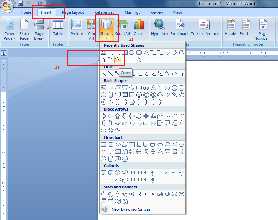Choose the Pentagon block arrow shape
This screenshot has height=220, width=278.
tap(146, 123)
